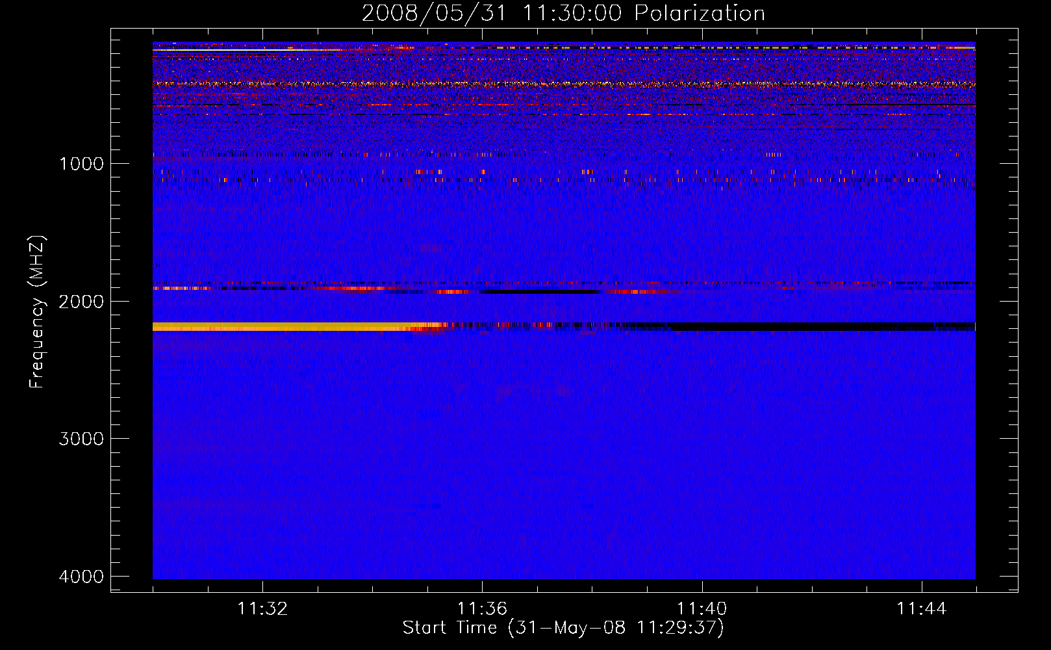Click the 1000 frequency tick label
Screen dimensions: 1051x650
click(x=81, y=163)
